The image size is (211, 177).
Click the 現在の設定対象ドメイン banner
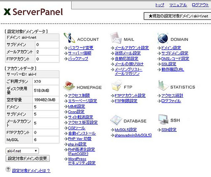(178, 16)
